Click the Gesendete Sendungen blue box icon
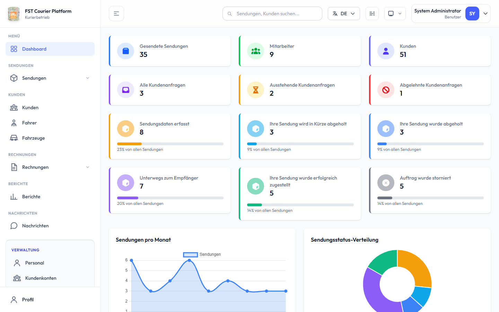 125,51
